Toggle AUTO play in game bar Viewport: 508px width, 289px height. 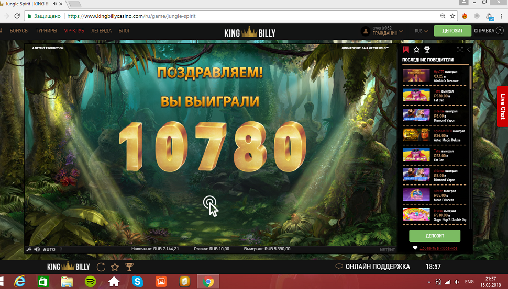(x=49, y=249)
